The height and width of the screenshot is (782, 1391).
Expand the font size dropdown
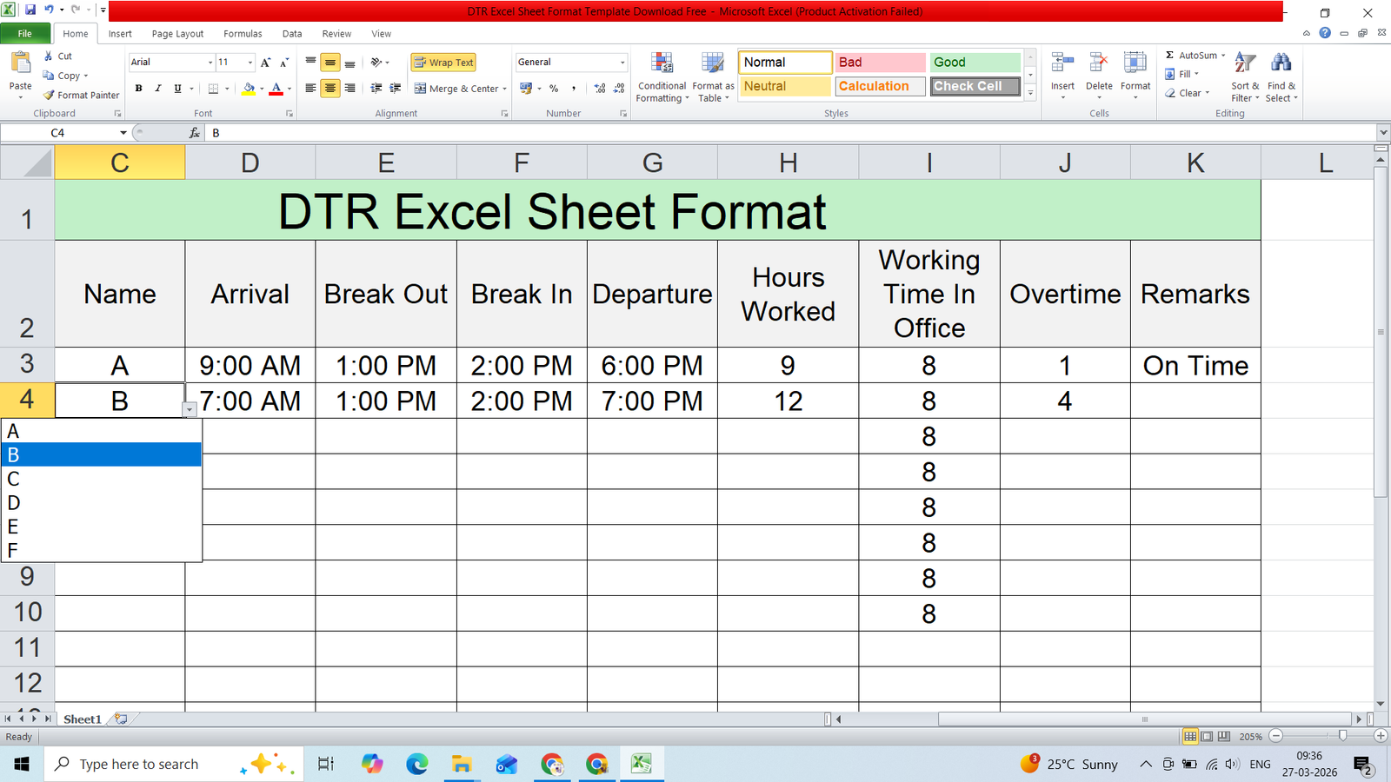click(x=250, y=63)
